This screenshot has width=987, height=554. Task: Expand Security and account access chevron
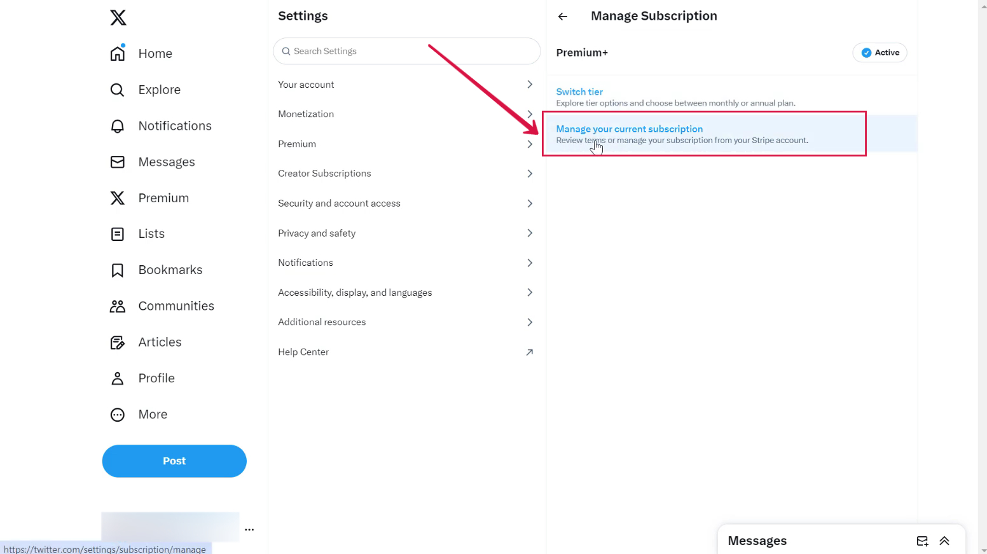(530, 204)
